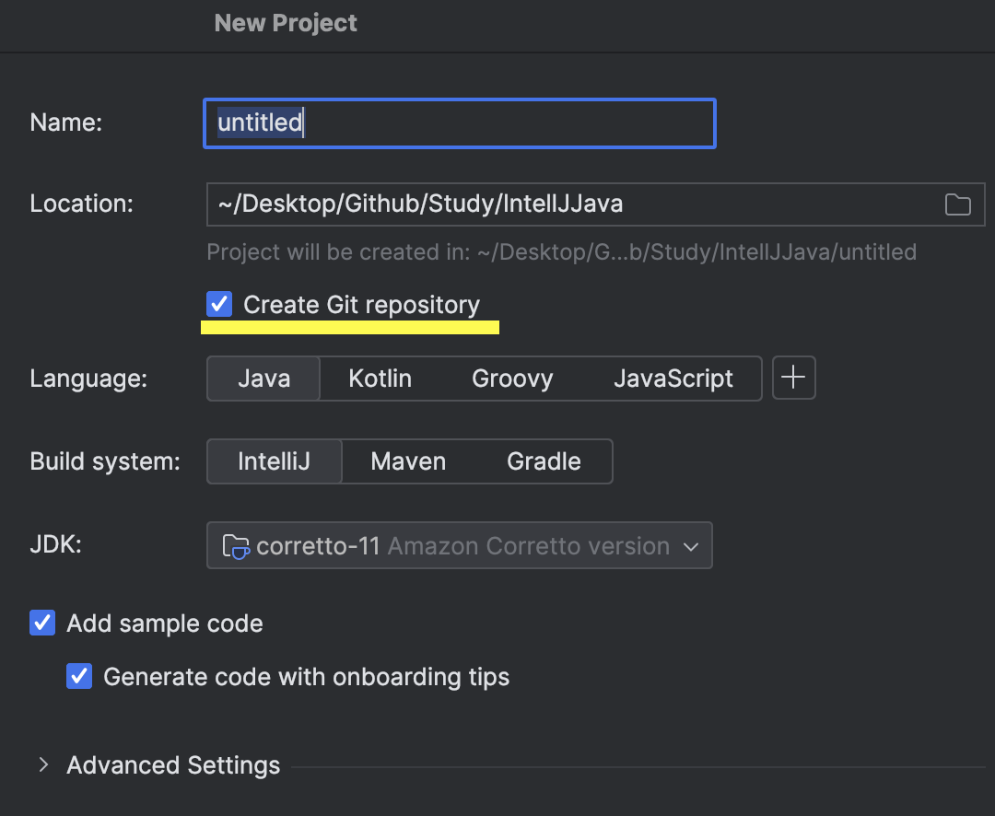Click the Location path text field
The width and height of the screenshot is (995, 816).
click(571, 204)
